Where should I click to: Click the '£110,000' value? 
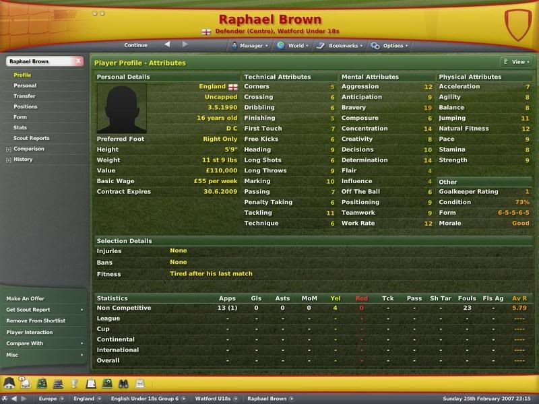tap(222, 171)
